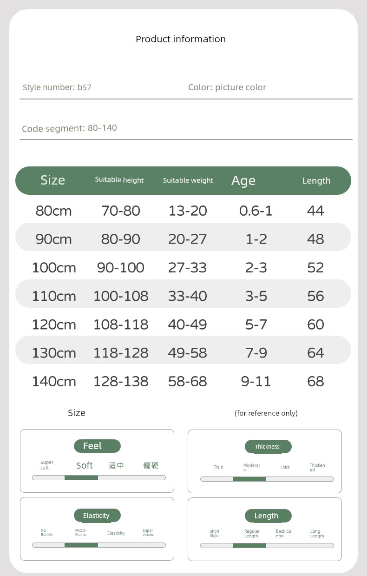Viewport: 367px width, 576px height.
Task: Select the green Thickness label badge
Action: [x=268, y=447]
